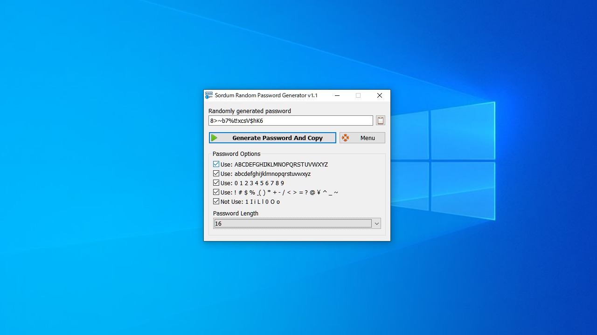This screenshot has width=597, height=335.
Task: Minimize the Password Generator window
Action: [337, 95]
